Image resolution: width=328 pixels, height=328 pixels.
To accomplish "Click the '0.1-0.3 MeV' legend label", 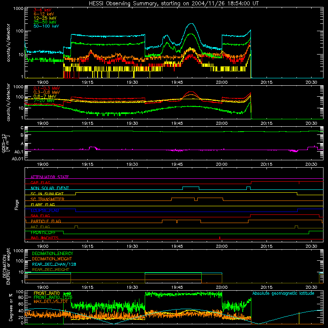I will (47, 88).
